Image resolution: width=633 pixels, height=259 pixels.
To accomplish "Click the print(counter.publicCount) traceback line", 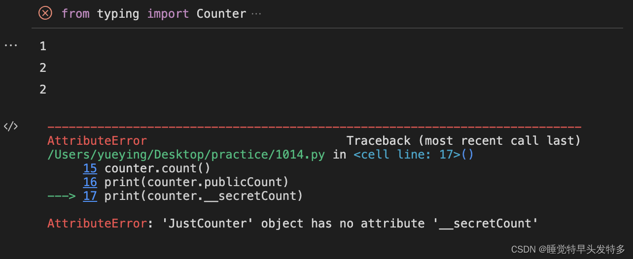I will (x=196, y=182).
